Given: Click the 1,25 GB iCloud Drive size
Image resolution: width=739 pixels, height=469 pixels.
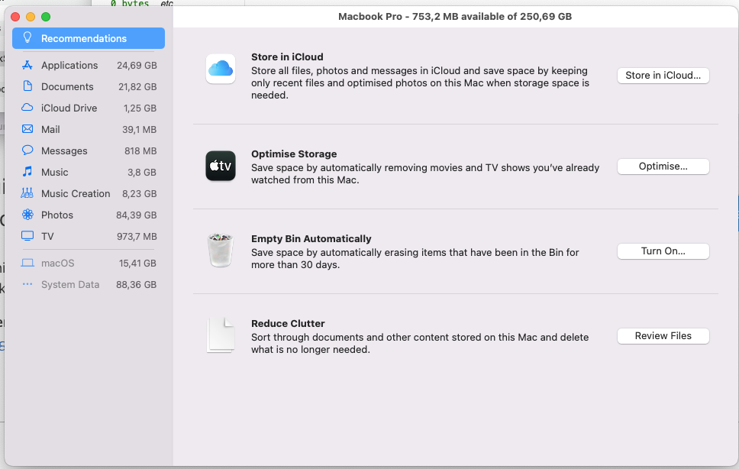Looking at the screenshot, I should (x=140, y=108).
